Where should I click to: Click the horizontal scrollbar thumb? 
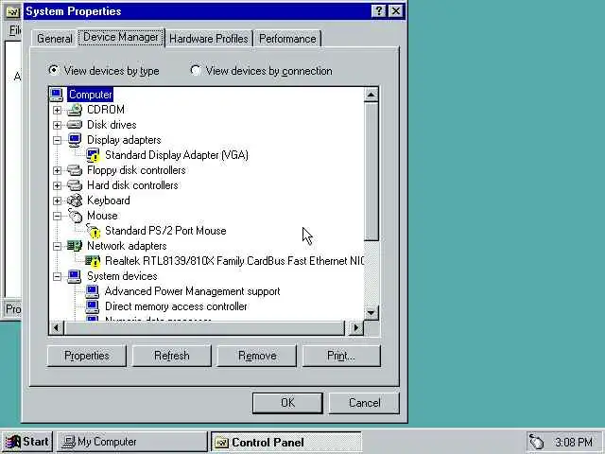point(204,328)
